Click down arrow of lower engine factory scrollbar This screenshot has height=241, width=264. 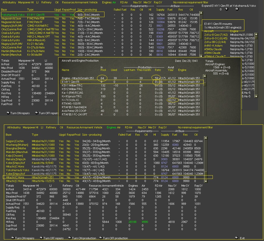point(206,181)
